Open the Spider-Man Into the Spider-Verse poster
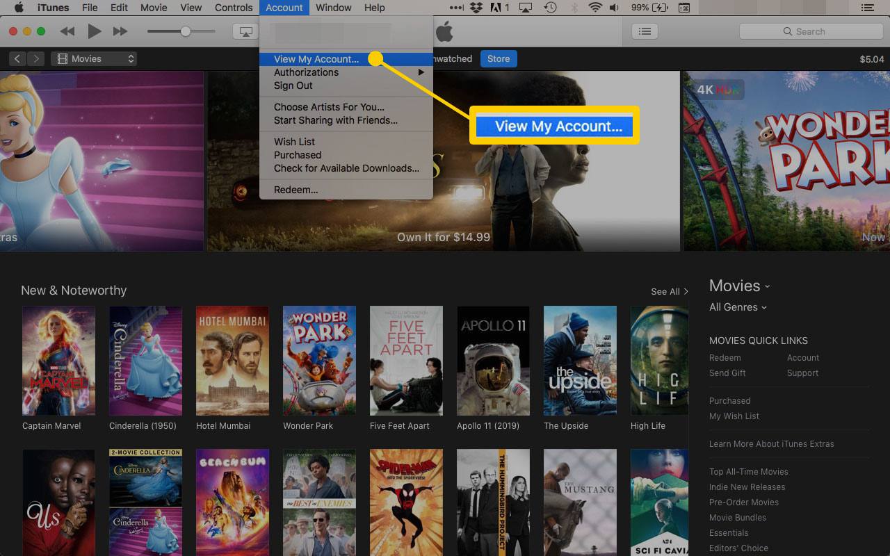 coord(406,502)
